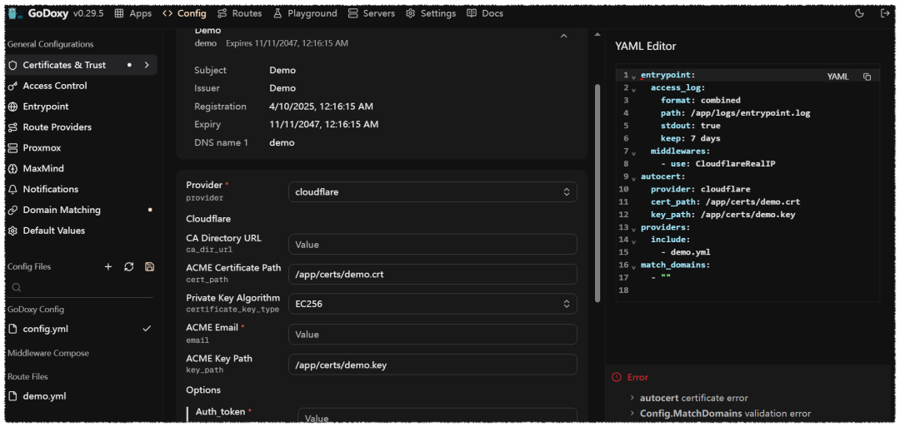Screen dimensions: 900x427
Task: Fold the entrypoint line in YAML editor
Action: (x=633, y=77)
